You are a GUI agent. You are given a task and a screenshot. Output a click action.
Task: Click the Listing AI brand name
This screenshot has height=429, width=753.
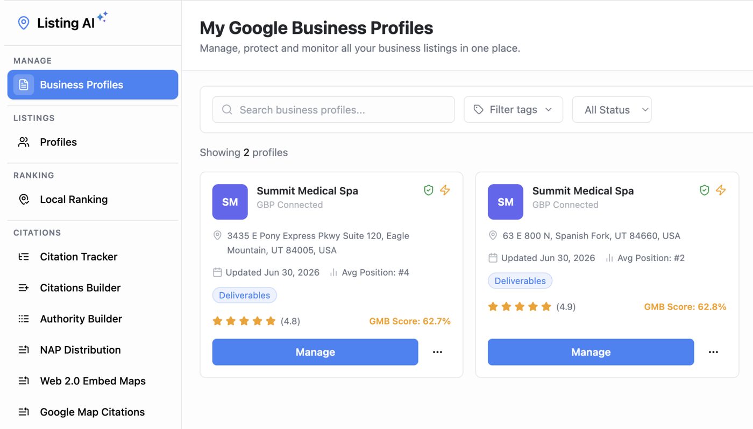pos(66,23)
